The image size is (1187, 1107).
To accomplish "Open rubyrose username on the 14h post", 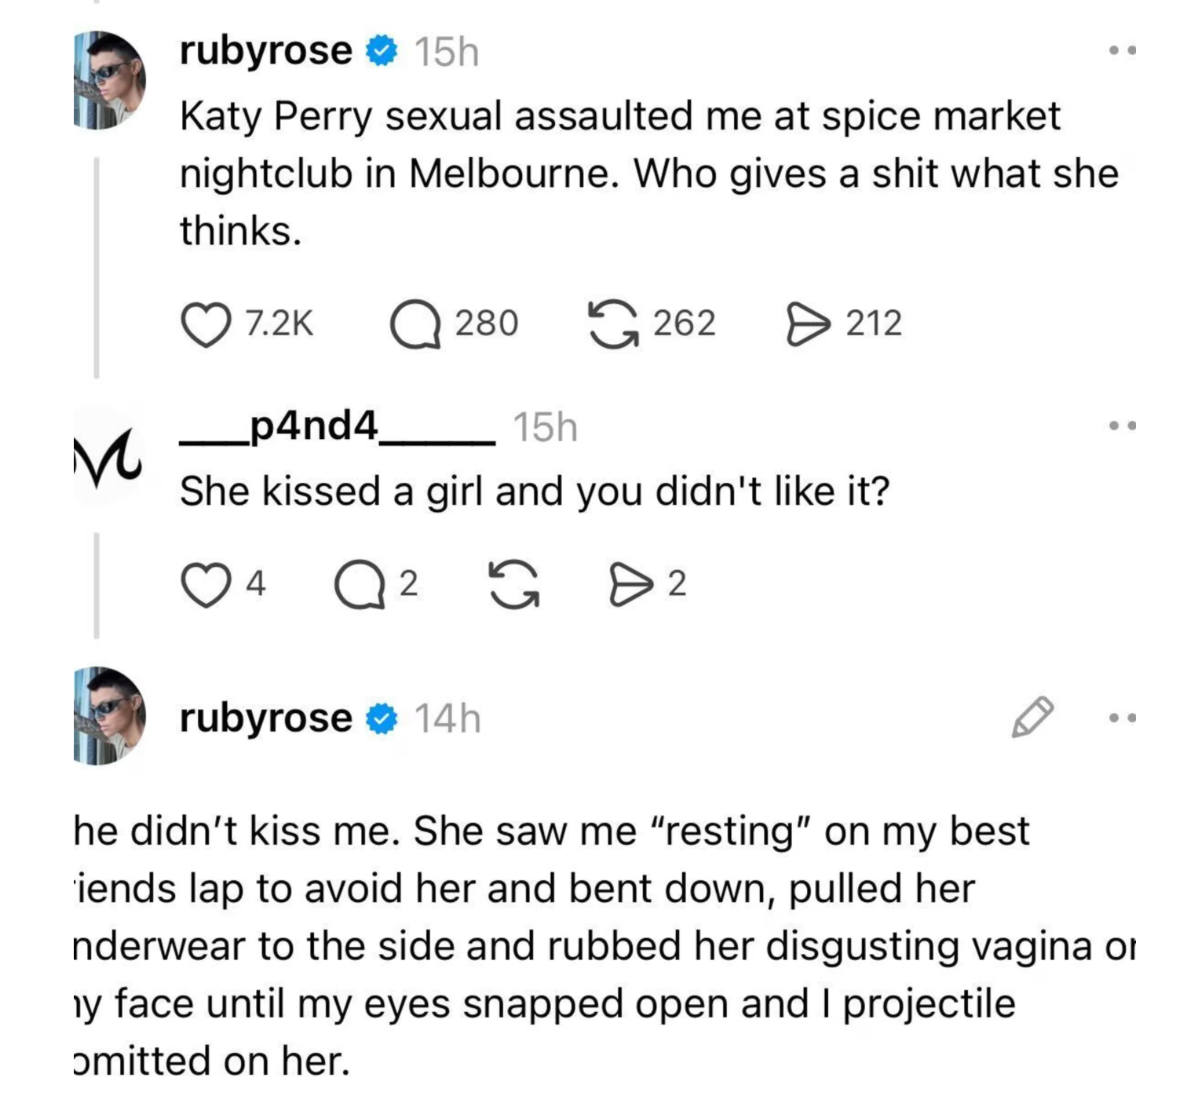I will (265, 718).
